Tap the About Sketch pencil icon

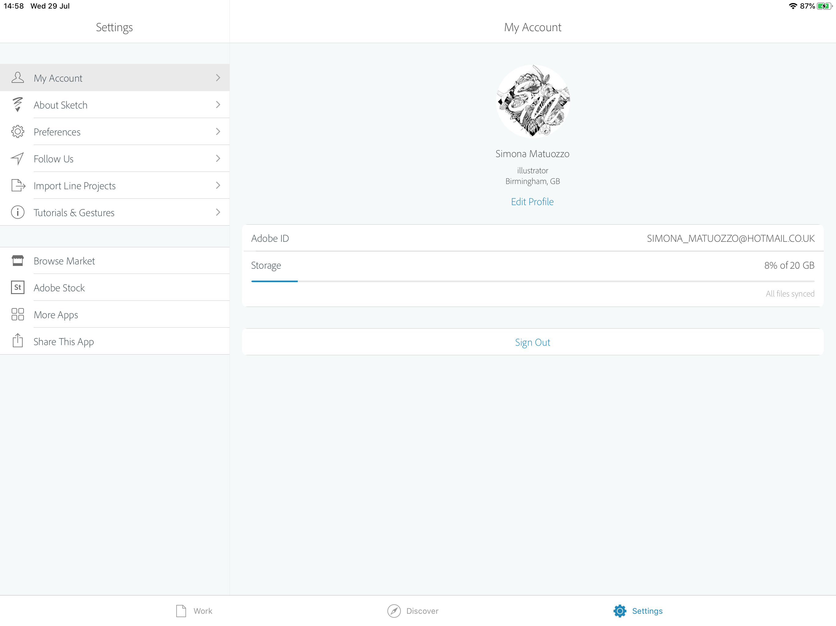17,105
